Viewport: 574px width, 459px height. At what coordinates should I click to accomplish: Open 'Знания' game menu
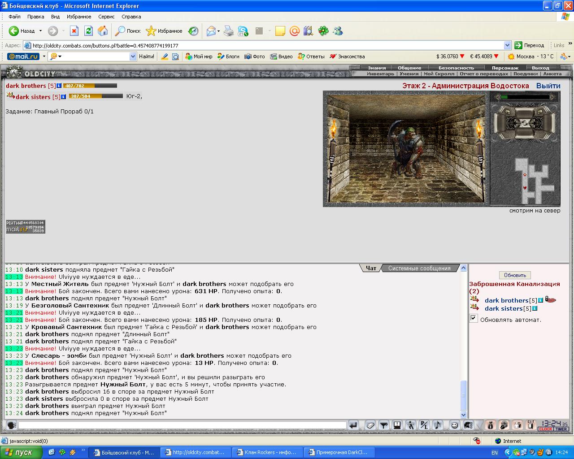tap(377, 68)
